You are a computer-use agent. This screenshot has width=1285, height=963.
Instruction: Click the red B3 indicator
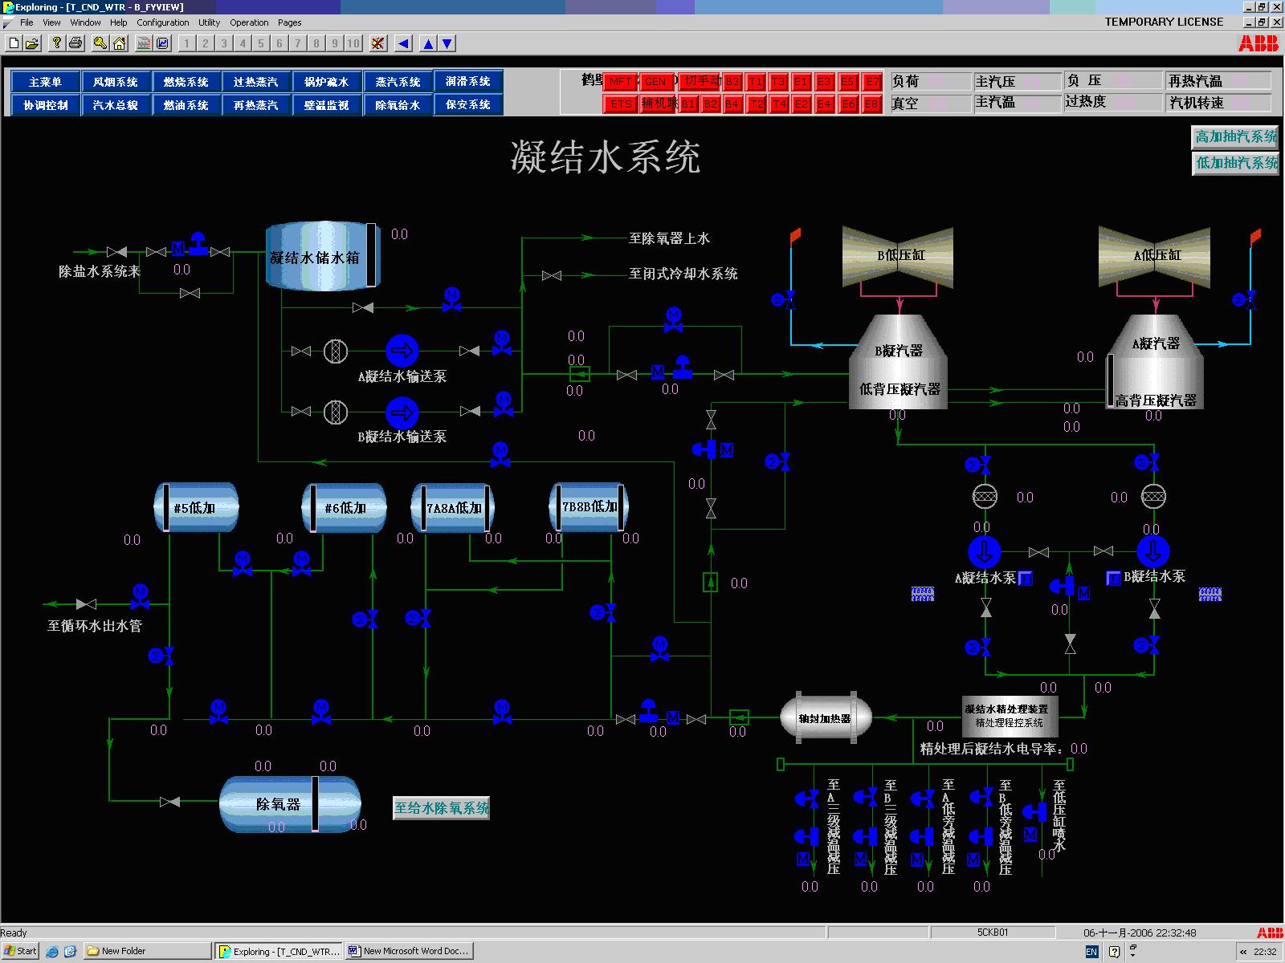732,81
